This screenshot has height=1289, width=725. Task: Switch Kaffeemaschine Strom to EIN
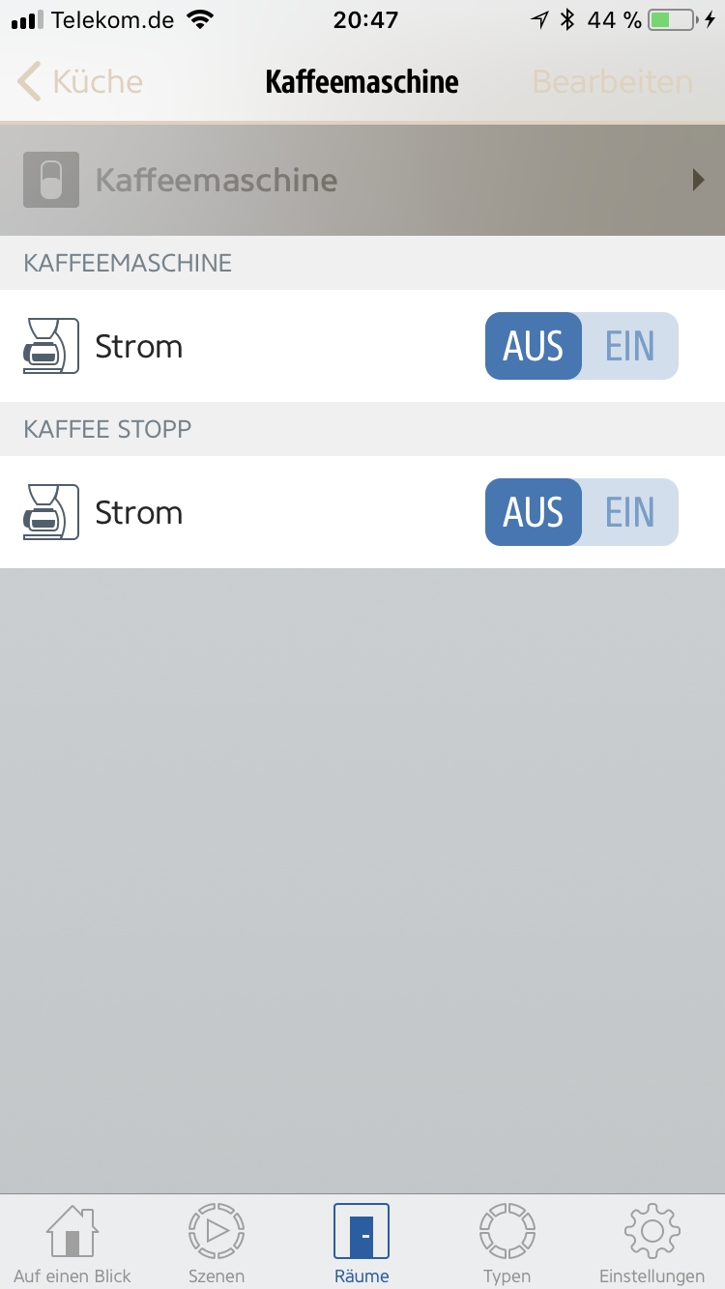630,346
